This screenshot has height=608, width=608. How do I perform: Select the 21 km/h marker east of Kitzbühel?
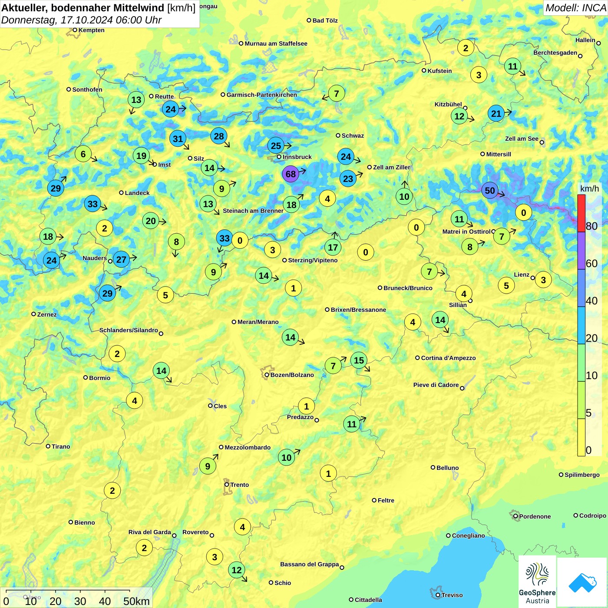(x=496, y=114)
